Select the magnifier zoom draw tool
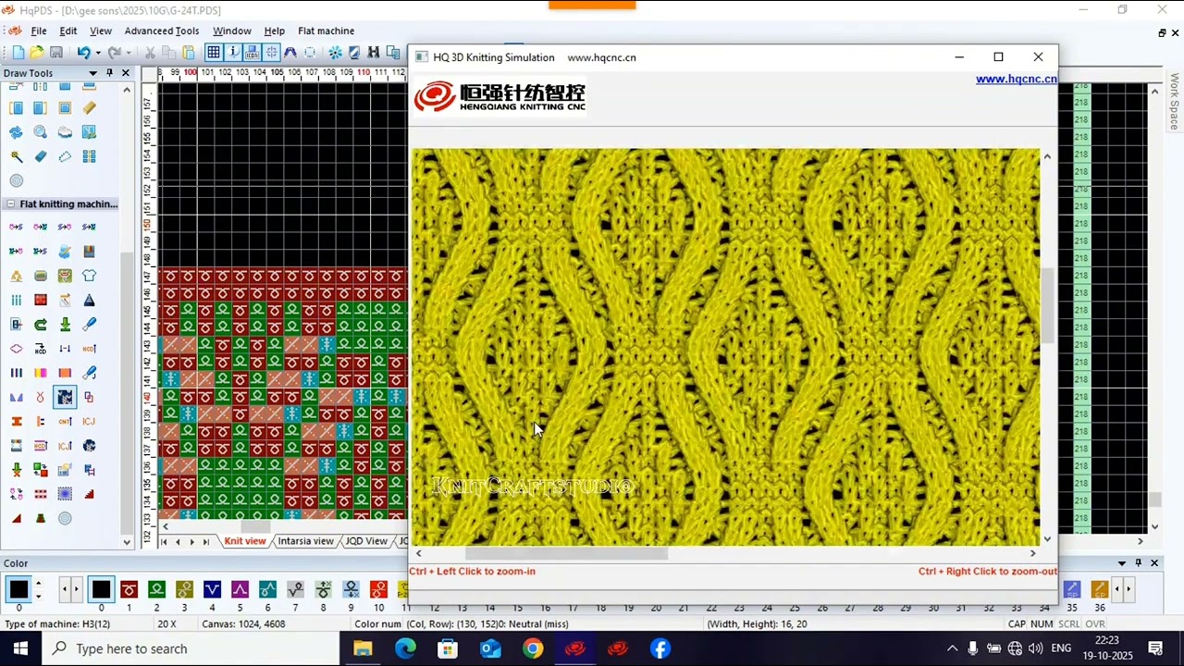 point(41,132)
